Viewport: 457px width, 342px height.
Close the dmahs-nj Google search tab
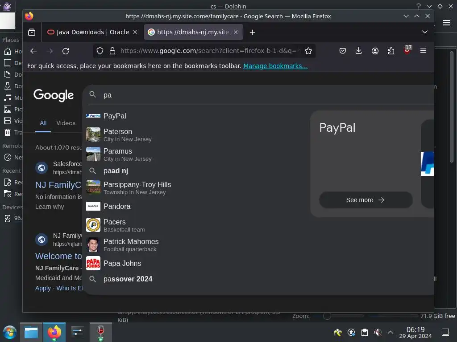click(x=236, y=32)
